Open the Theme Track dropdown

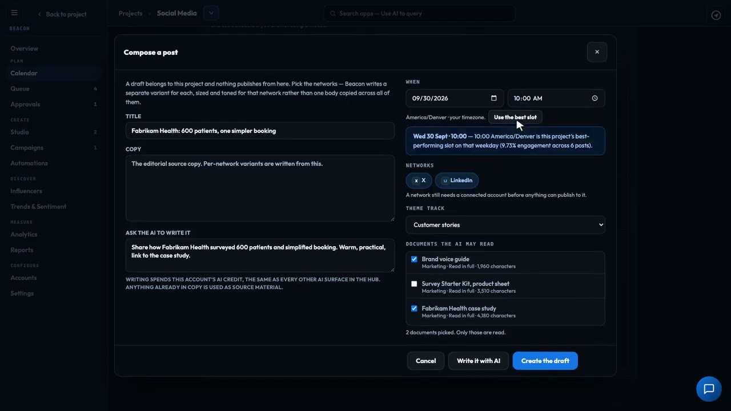(505, 225)
